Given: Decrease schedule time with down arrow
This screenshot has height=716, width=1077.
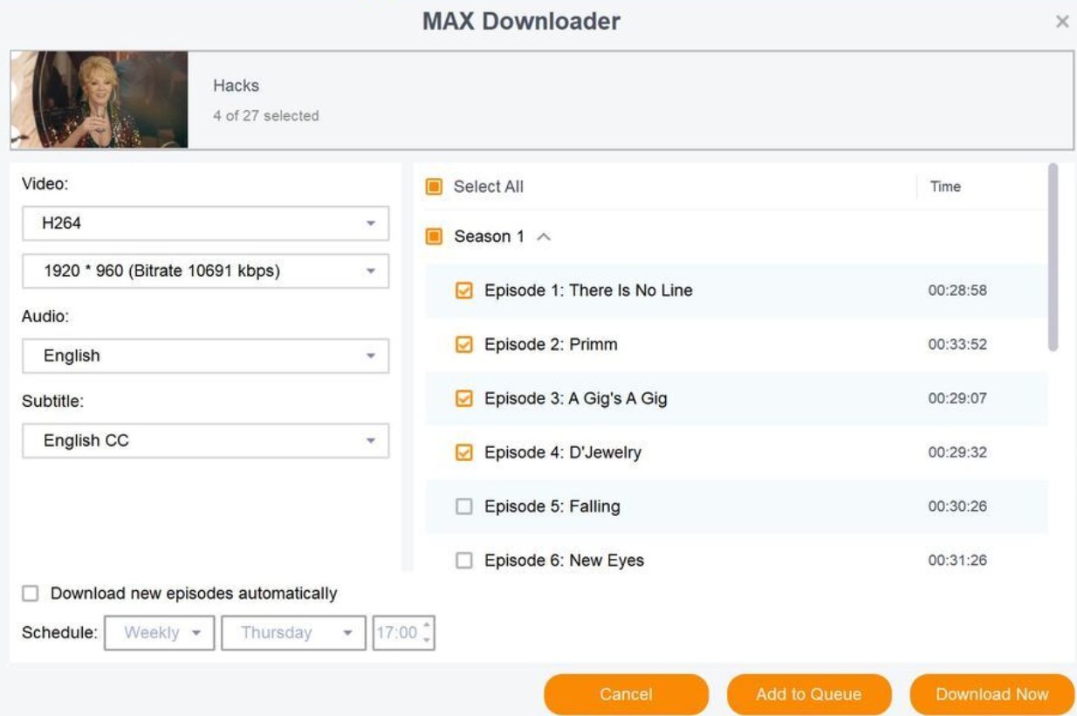Looking at the screenshot, I should pos(427,641).
